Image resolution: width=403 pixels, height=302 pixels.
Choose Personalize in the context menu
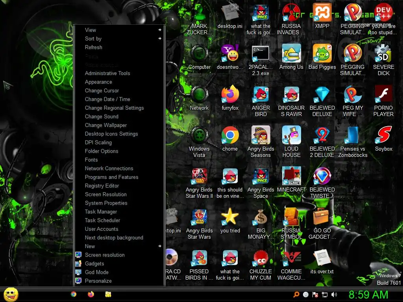pyautogui.click(x=119, y=281)
